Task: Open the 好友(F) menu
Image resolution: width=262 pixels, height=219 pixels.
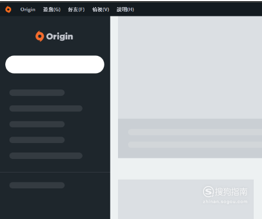Action: tap(76, 9)
